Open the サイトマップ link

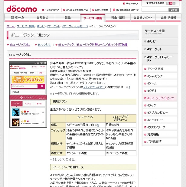tap(132, 4)
